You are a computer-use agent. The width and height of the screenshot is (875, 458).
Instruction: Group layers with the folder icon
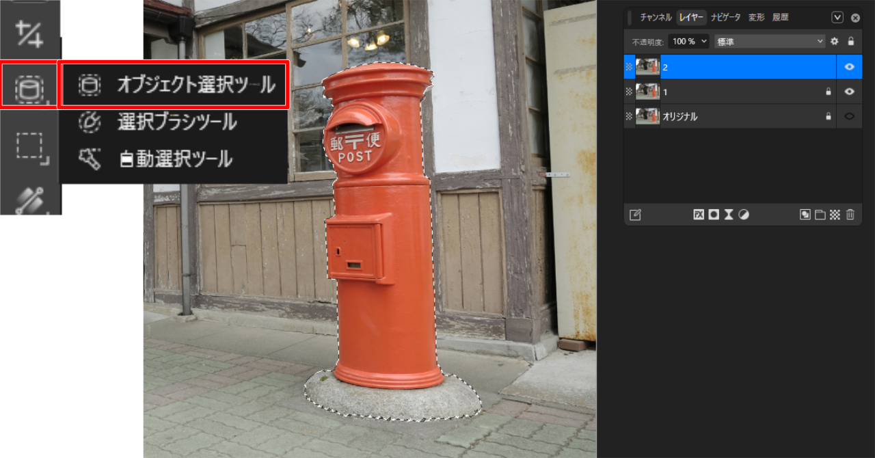click(820, 215)
